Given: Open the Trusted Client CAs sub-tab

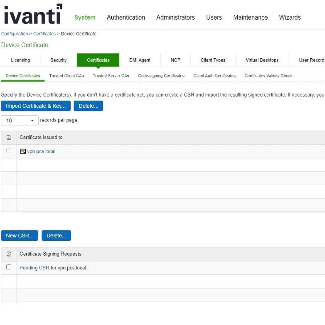Looking at the screenshot, I should coord(66,76).
